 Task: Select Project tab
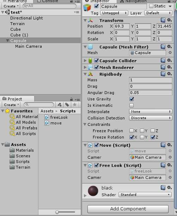17,99
